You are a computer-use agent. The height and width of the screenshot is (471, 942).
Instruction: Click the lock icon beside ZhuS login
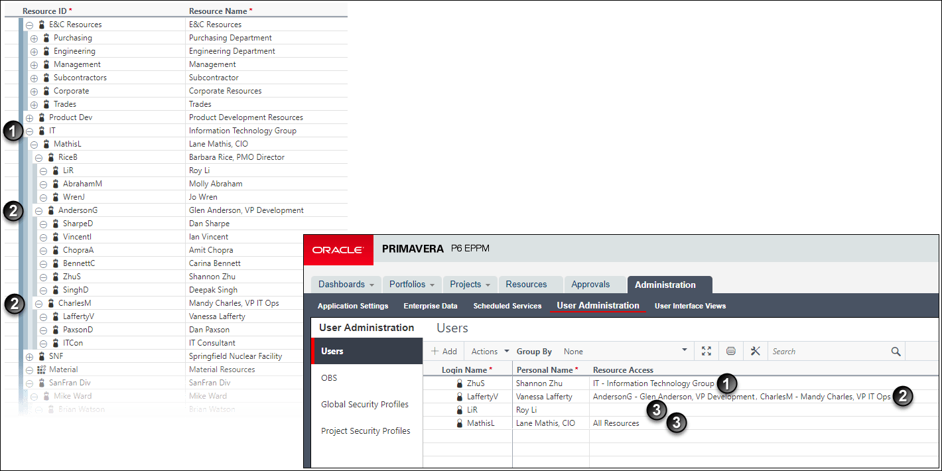pos(459,383)
